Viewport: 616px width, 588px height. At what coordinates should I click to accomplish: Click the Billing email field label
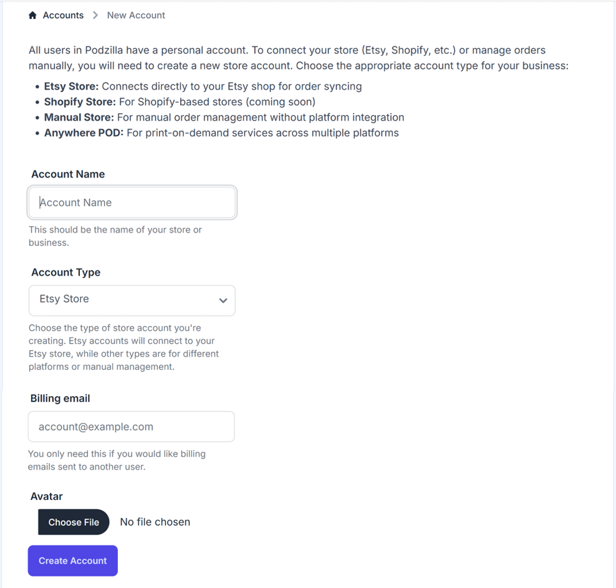pos(60,399)
